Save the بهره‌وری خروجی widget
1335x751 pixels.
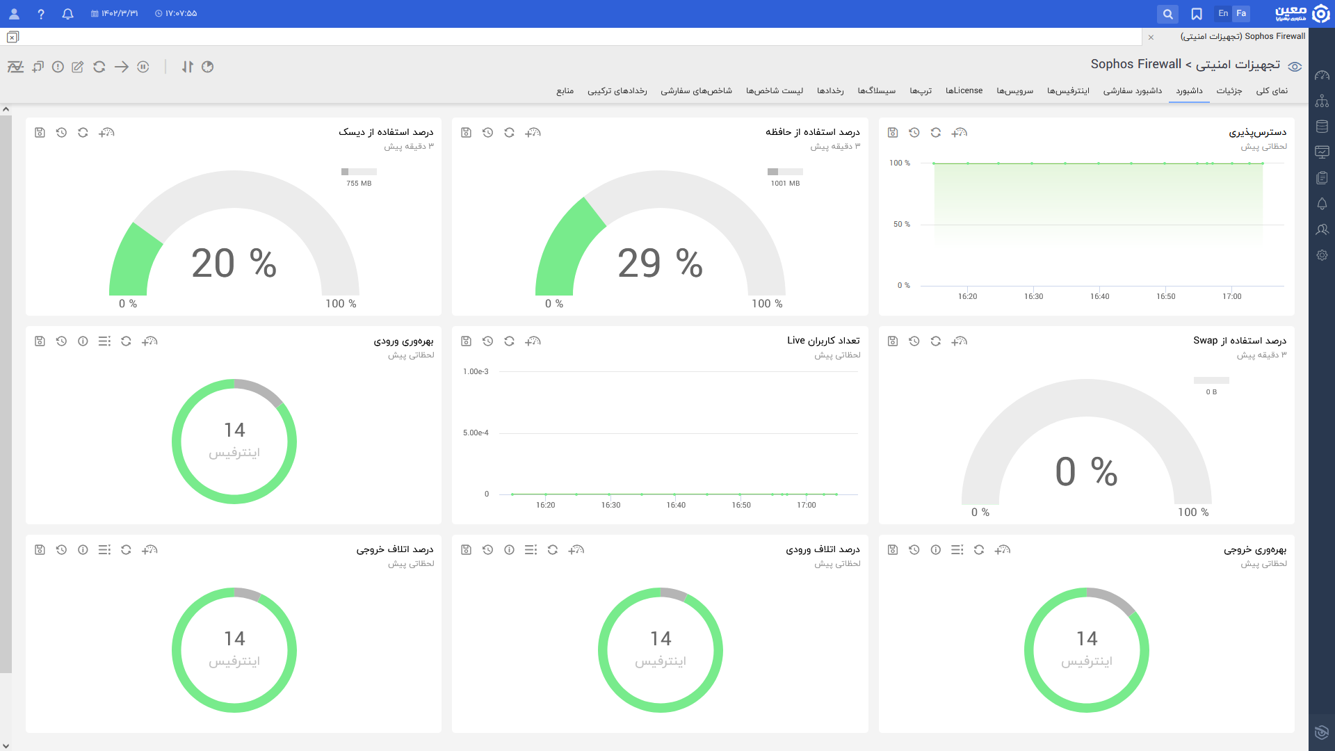[893, 550]
